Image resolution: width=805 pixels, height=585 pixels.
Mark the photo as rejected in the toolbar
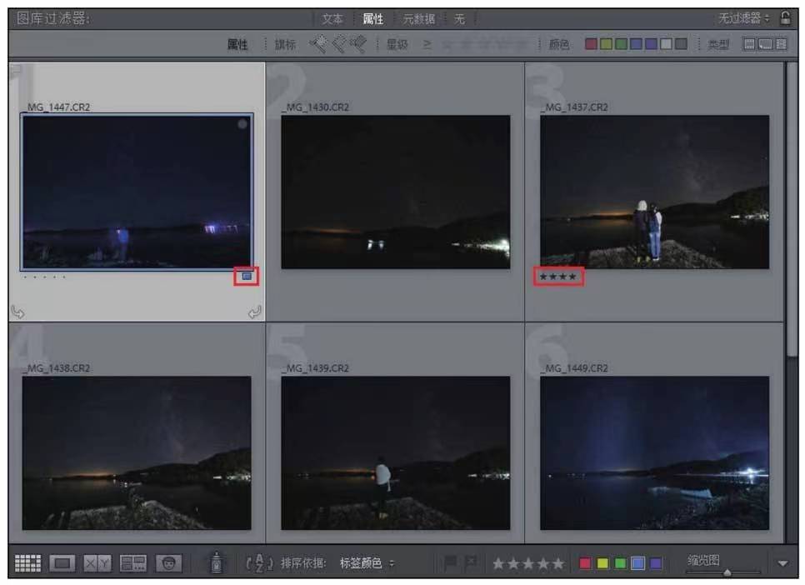[x=470, y=562]
